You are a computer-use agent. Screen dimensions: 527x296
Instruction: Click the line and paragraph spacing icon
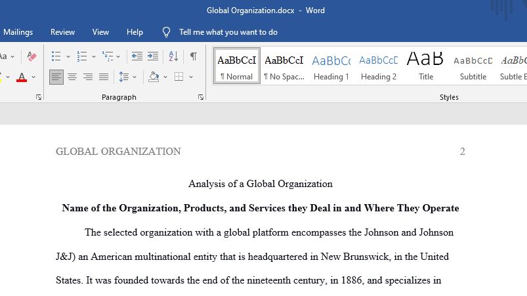click(x=123, y=77)
